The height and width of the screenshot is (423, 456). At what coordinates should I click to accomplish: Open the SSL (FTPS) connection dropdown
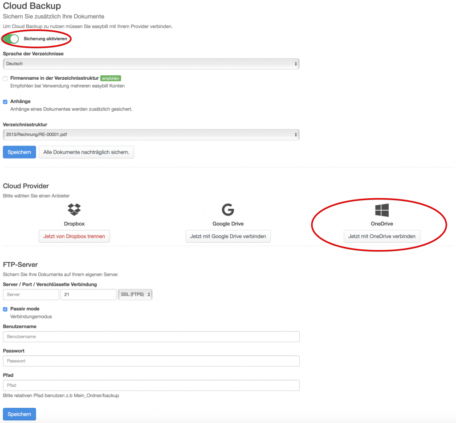point(135,294)
